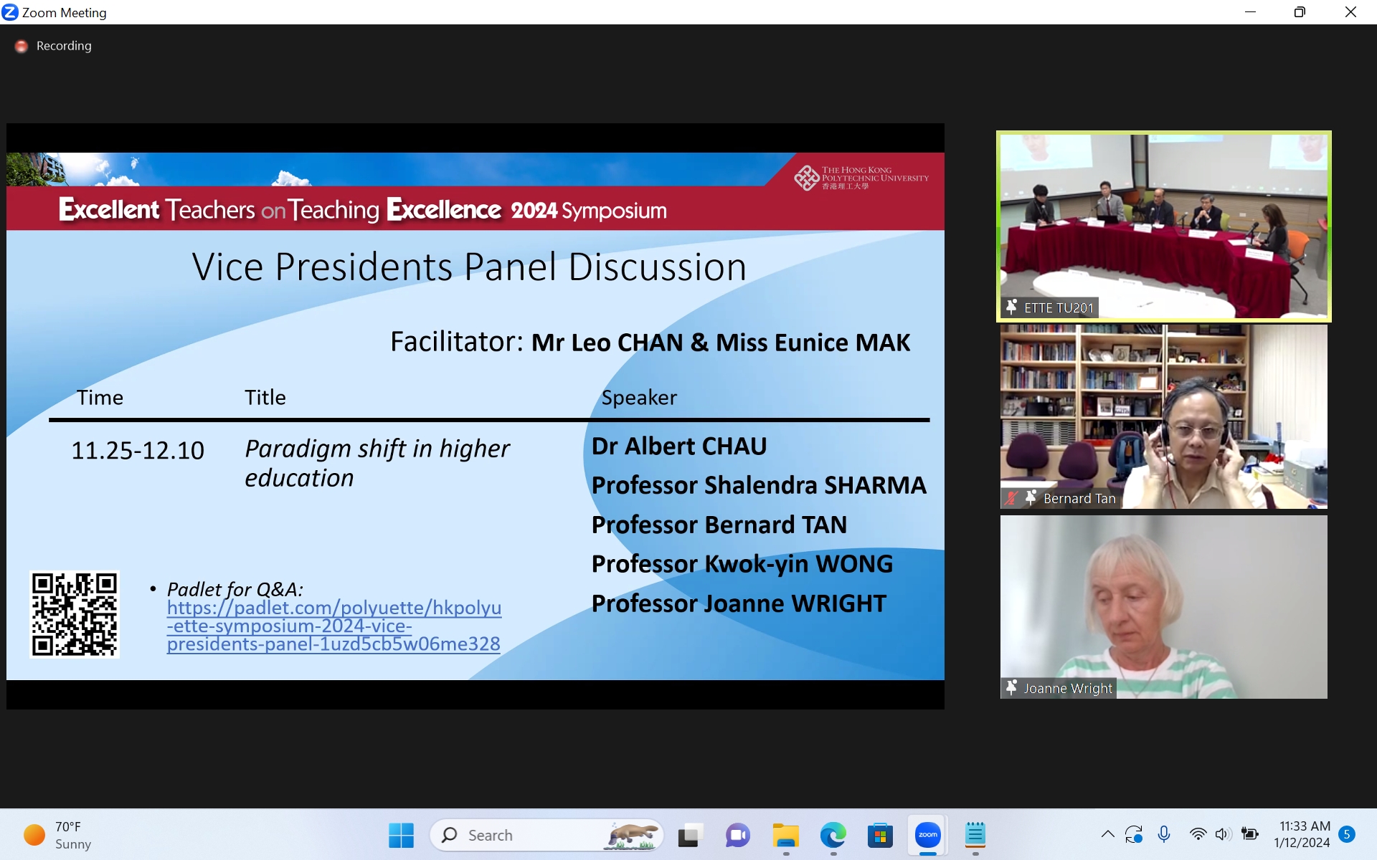Open weather widget showing 70°F Sunny
Screen dimensions: 1377x860
57,835
